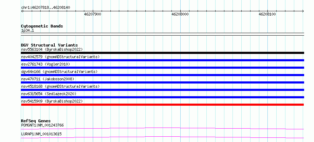Click the blue bar under nsv6315654
This screenshot has height=142, width=314.
click(162, 97)
